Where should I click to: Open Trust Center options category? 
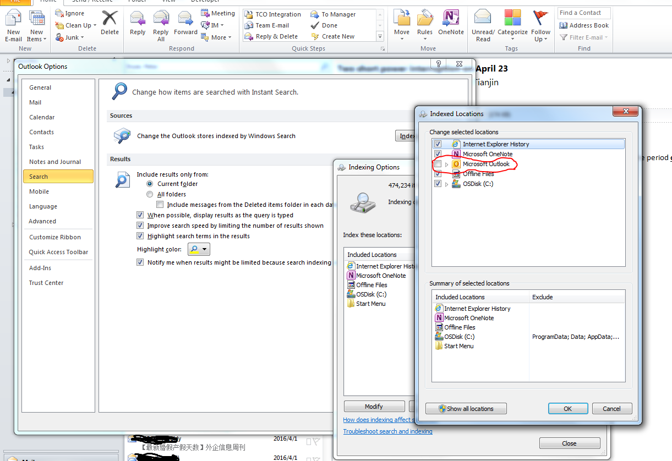(46, 283)
